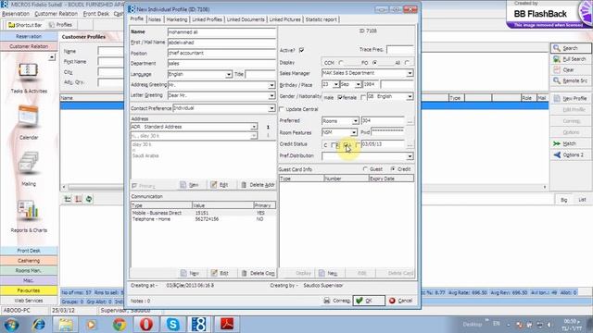Open Internet Explorer from taskbar
The image size is (593, 333).
[x=39, y=325]
